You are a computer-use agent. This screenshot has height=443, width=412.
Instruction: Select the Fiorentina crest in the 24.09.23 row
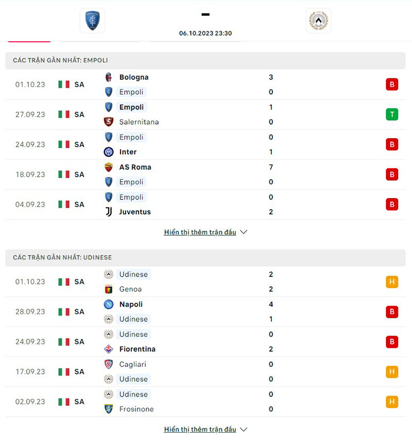pos(109,349)
